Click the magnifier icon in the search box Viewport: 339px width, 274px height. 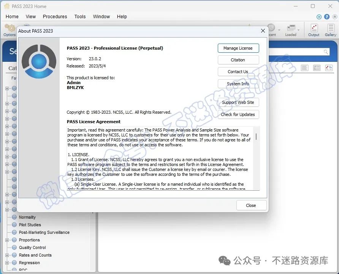[326, 52]
